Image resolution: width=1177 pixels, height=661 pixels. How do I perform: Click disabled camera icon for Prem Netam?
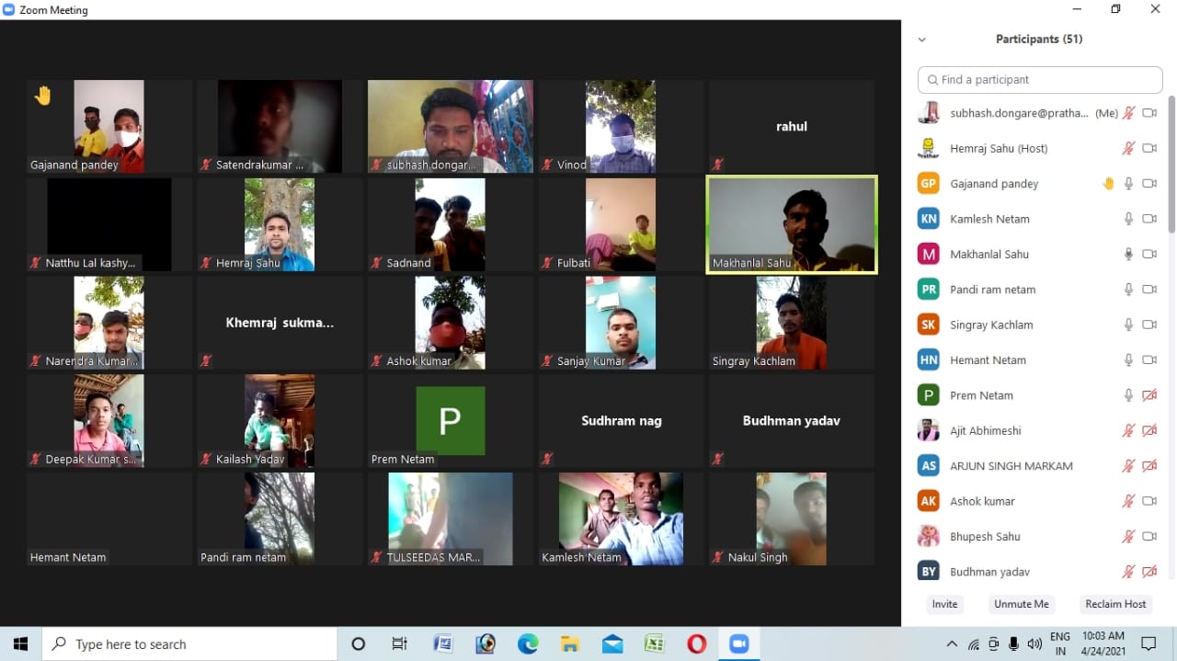pyautogui.click(x=1148, y=395)
